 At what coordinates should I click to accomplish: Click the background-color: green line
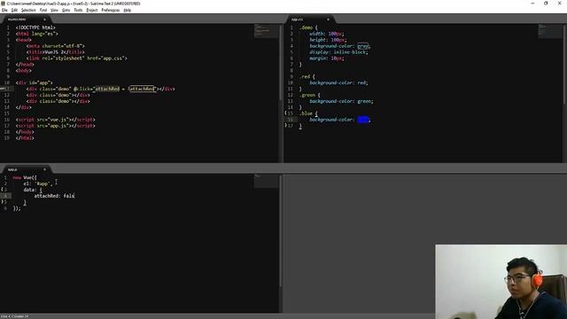[x=341, y=101]
